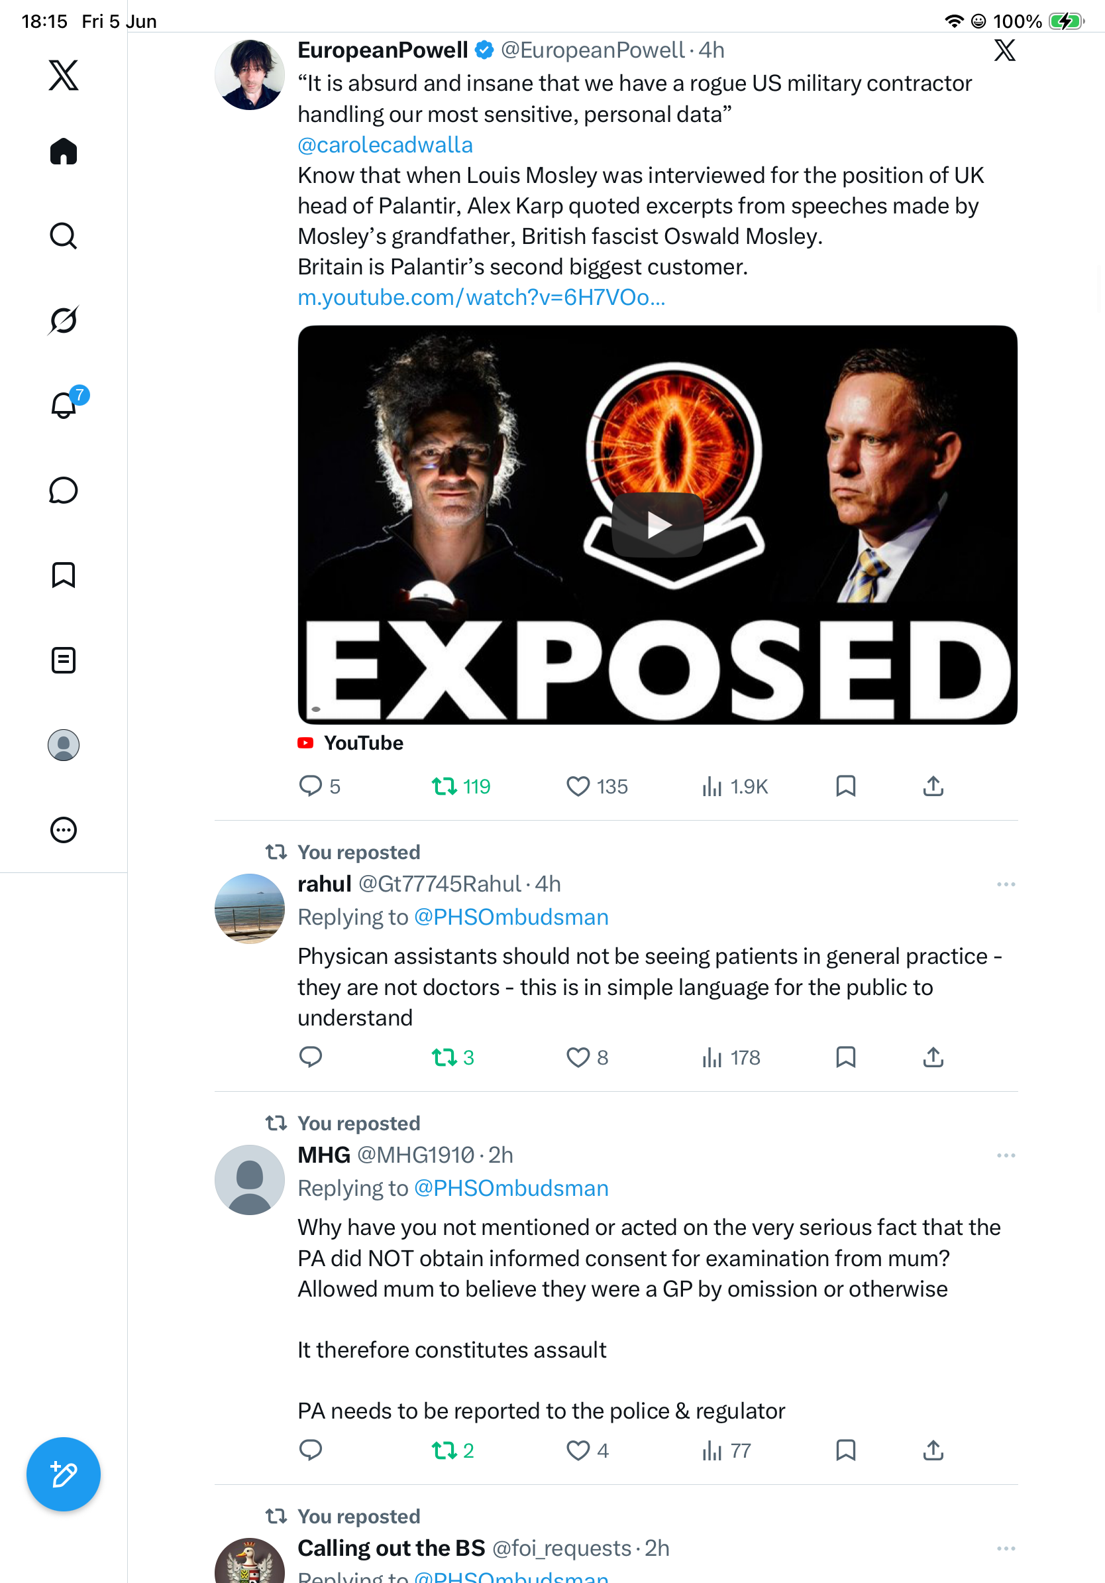The width and height of the screenshot is (1105, 1583).
Task: Open more options on MHG's post
Action: 1006,1155
